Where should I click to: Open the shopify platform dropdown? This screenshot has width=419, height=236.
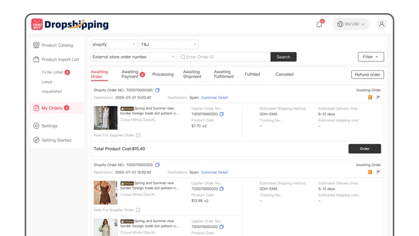(x=114, y=45)
